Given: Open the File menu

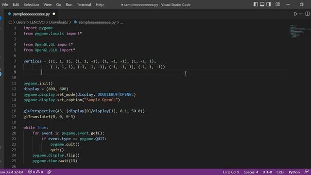Looking at the screenshot, I should pyautogui.click(x=5, y=4).
